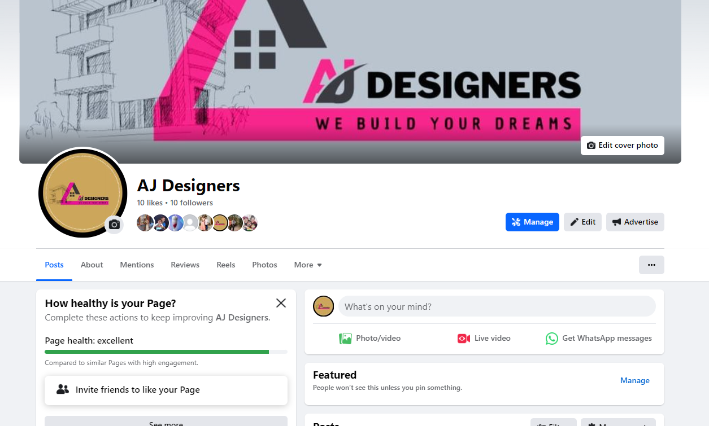The width and height of the screenshot is (709, 426).
Task: Click the Page health progress bar
Action: coord(166,352)
